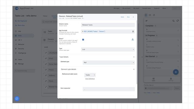194x109 pixels.
Task: Click the Preview App as email field
Action: [158, 88]
